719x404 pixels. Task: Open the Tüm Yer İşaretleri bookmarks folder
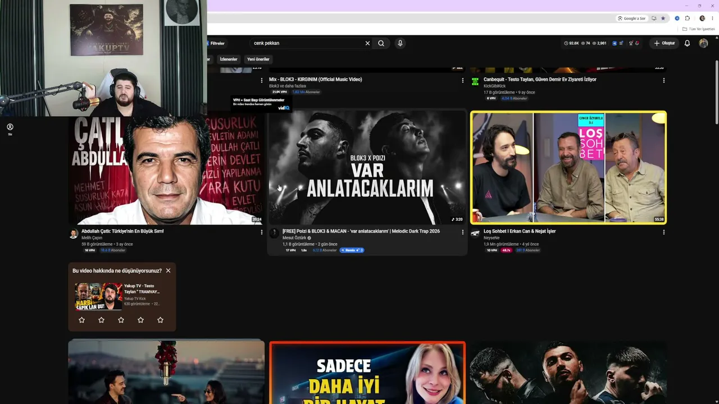(698, 29)
